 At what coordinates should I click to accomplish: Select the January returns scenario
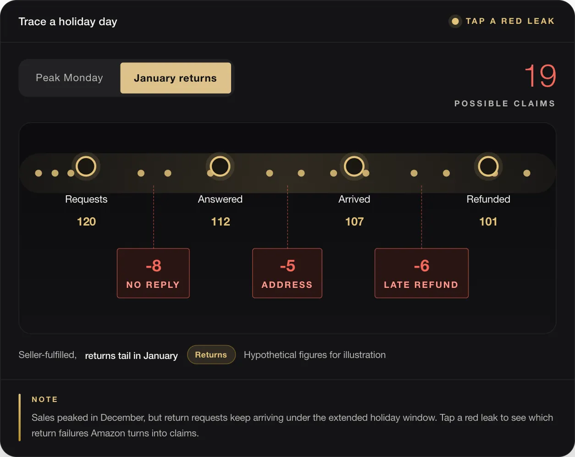176,78
